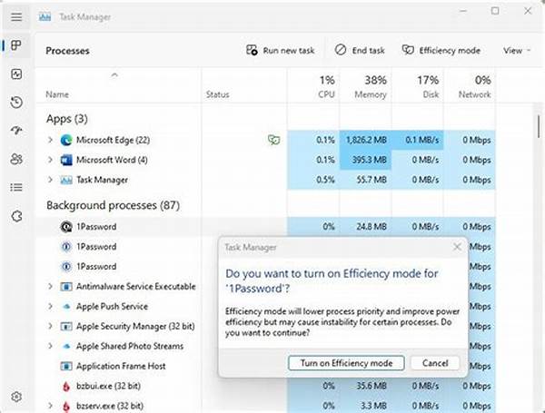Select the 'bzbui.exe (32 bit)' process name
This screenshot has width=545, height=413.
(108, 386)
